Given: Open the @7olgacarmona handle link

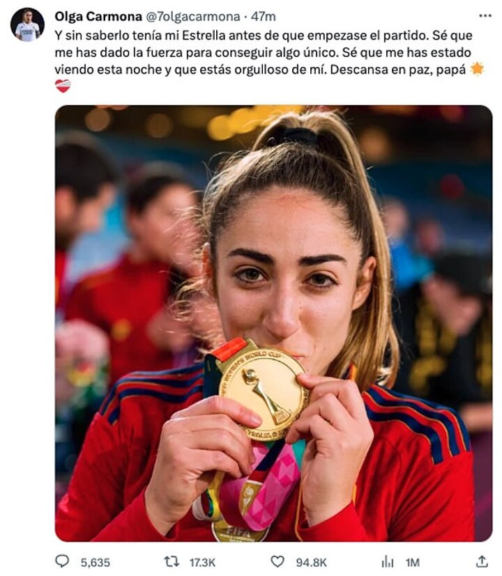Looking at the screenshot, I should (x=192, y=17).
